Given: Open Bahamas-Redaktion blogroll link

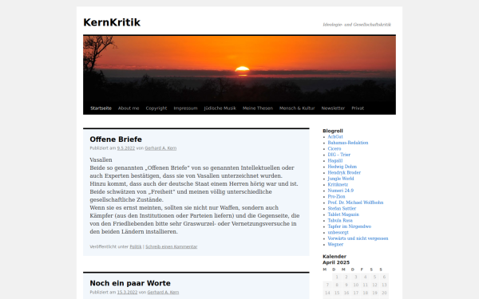Looking at the screenshot, I should (348, 143).
